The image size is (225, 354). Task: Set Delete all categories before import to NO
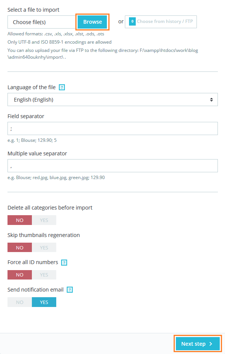click(x=19, y=220)
